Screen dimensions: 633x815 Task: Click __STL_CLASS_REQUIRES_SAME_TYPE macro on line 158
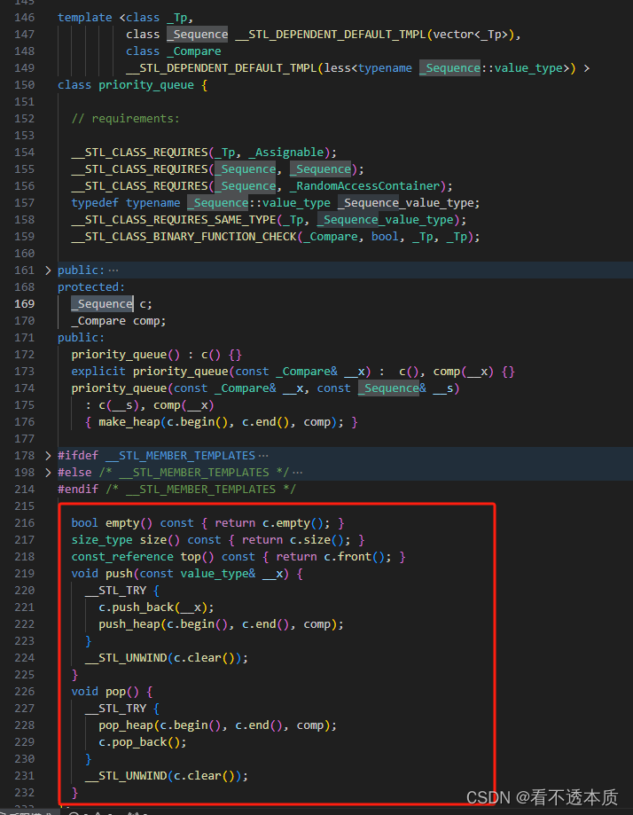pos(174,220)
